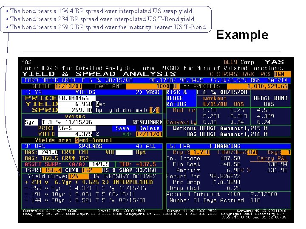Click the 10yr Treasury spread row
Image resolution: width=306 pixels, height=229 pixels.
pyautogui.click(x=80, y=194)
